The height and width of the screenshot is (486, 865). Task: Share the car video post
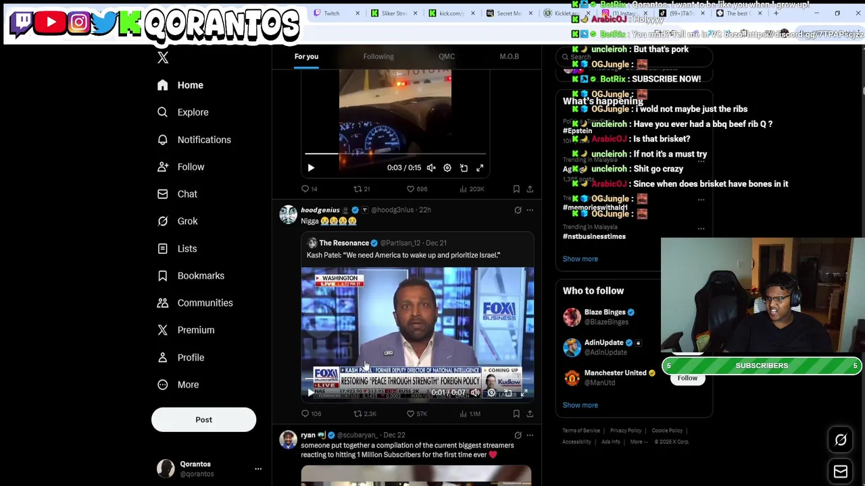530,189
